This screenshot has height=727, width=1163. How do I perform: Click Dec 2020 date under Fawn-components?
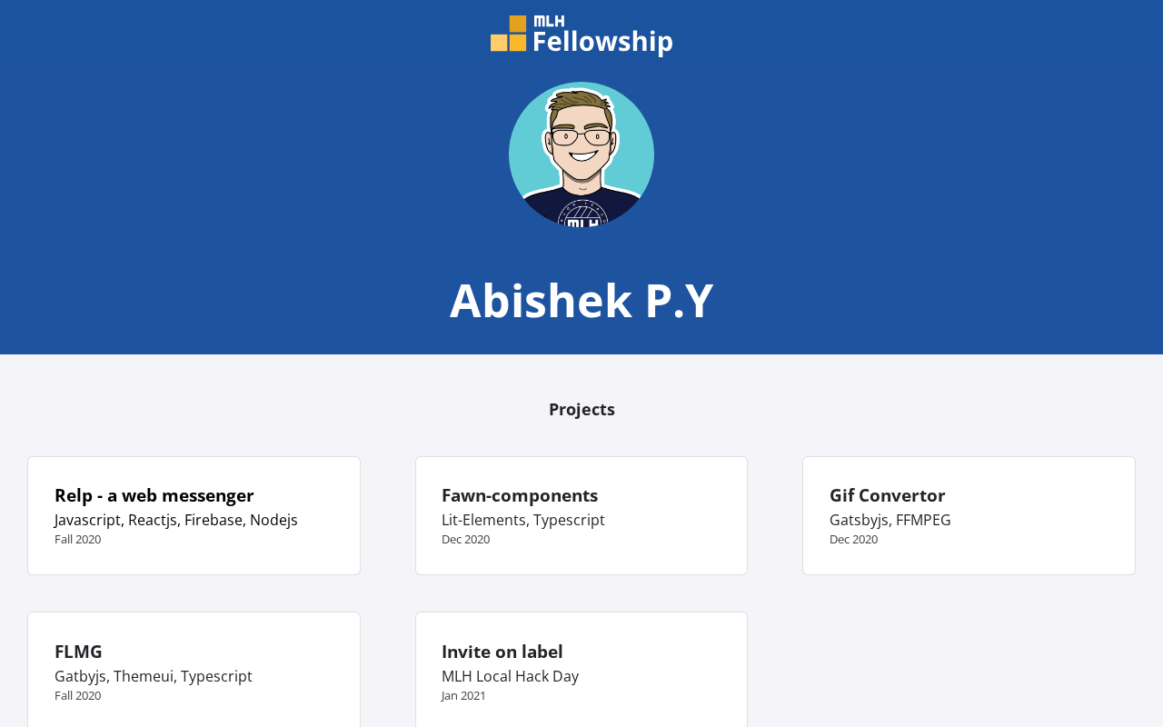465,539
